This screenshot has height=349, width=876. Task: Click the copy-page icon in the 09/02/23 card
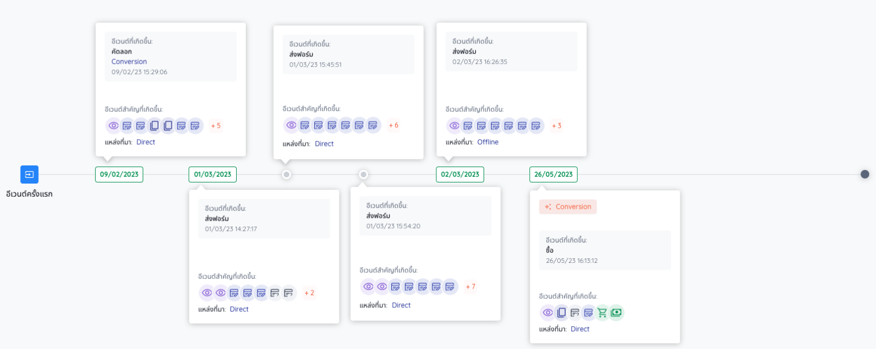tap(154, 125)
